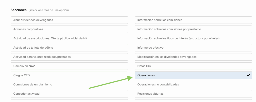Select Abrir dividendos devengados option
Screen dimensions: 256x102
[69, 20]
